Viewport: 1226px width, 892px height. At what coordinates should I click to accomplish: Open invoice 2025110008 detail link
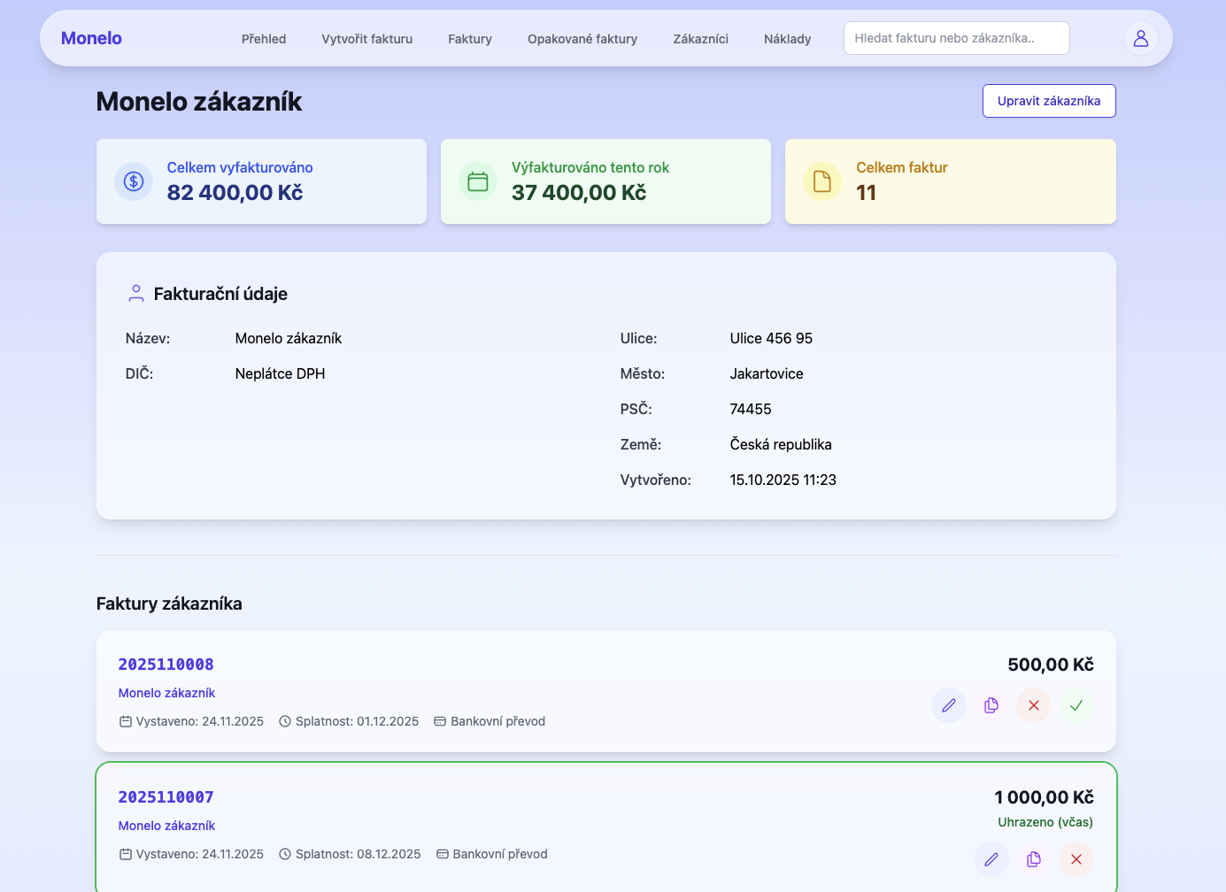coord(166,664)
